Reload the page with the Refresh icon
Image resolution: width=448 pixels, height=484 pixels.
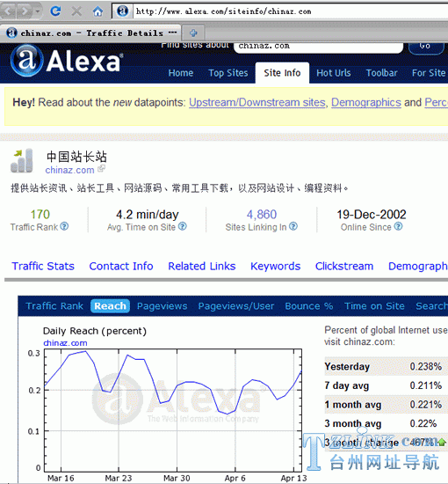[x=55, y=11]
